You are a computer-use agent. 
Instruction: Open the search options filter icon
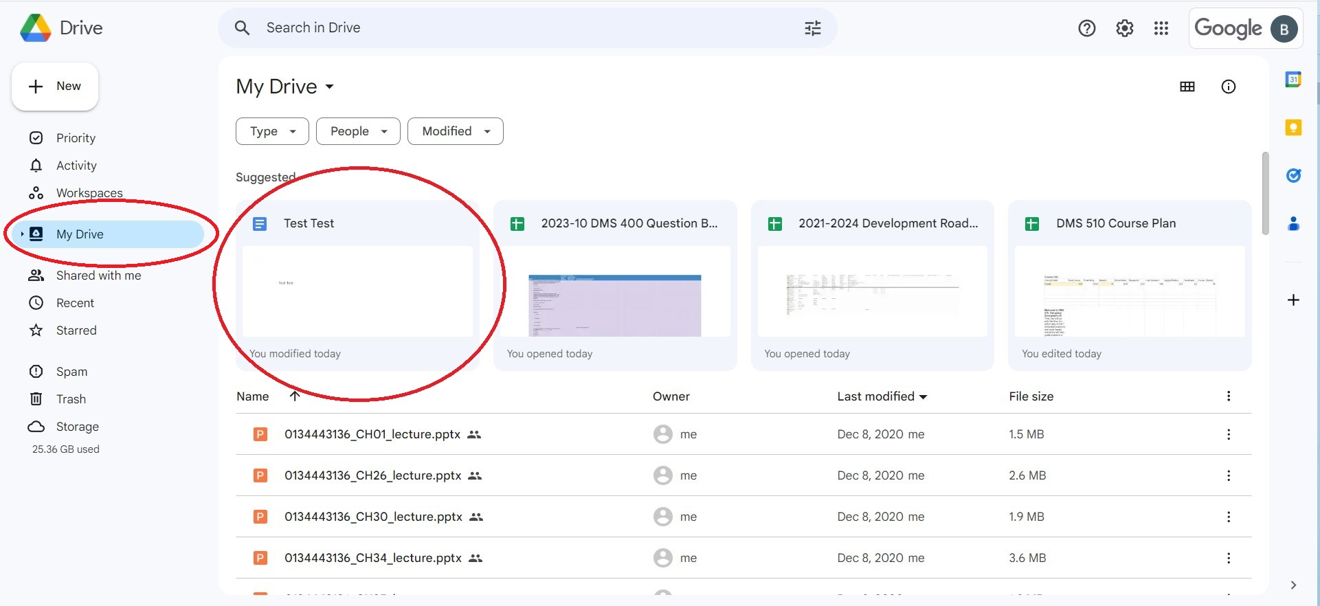click(812, 28)
